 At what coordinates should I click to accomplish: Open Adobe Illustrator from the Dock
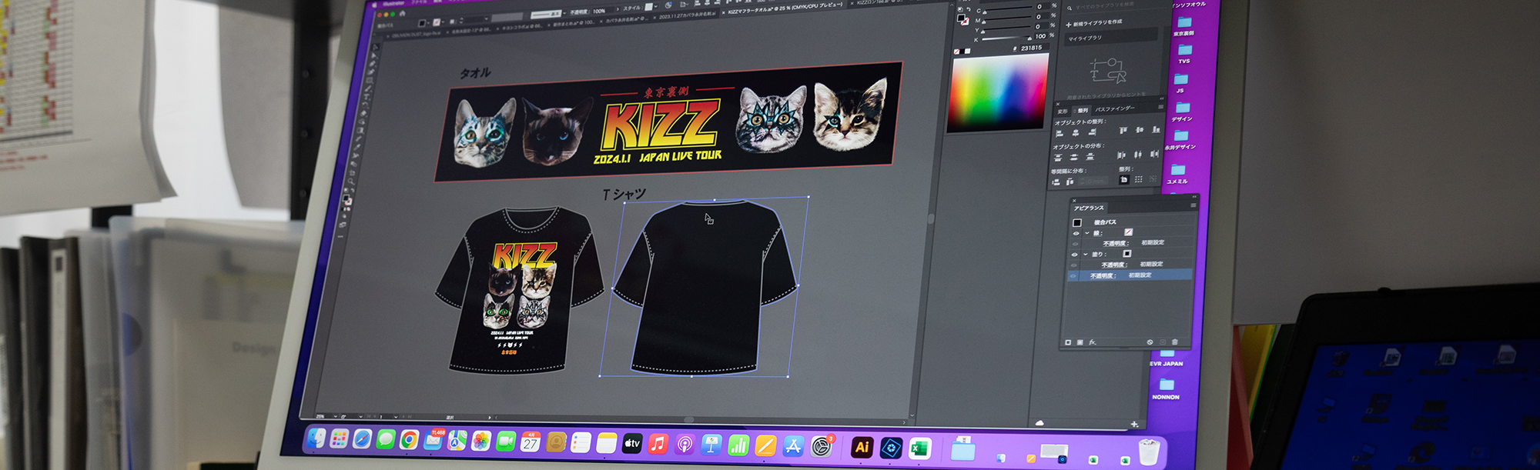click(862, 447)
